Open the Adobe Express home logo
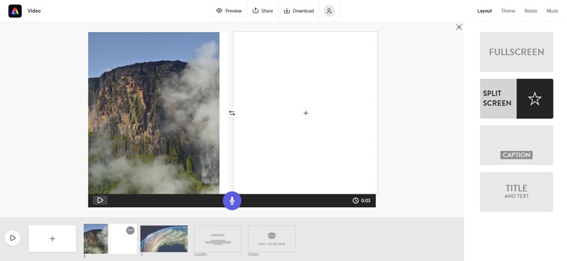This screenshot has width=567, height=261. [x=15, y=11]
